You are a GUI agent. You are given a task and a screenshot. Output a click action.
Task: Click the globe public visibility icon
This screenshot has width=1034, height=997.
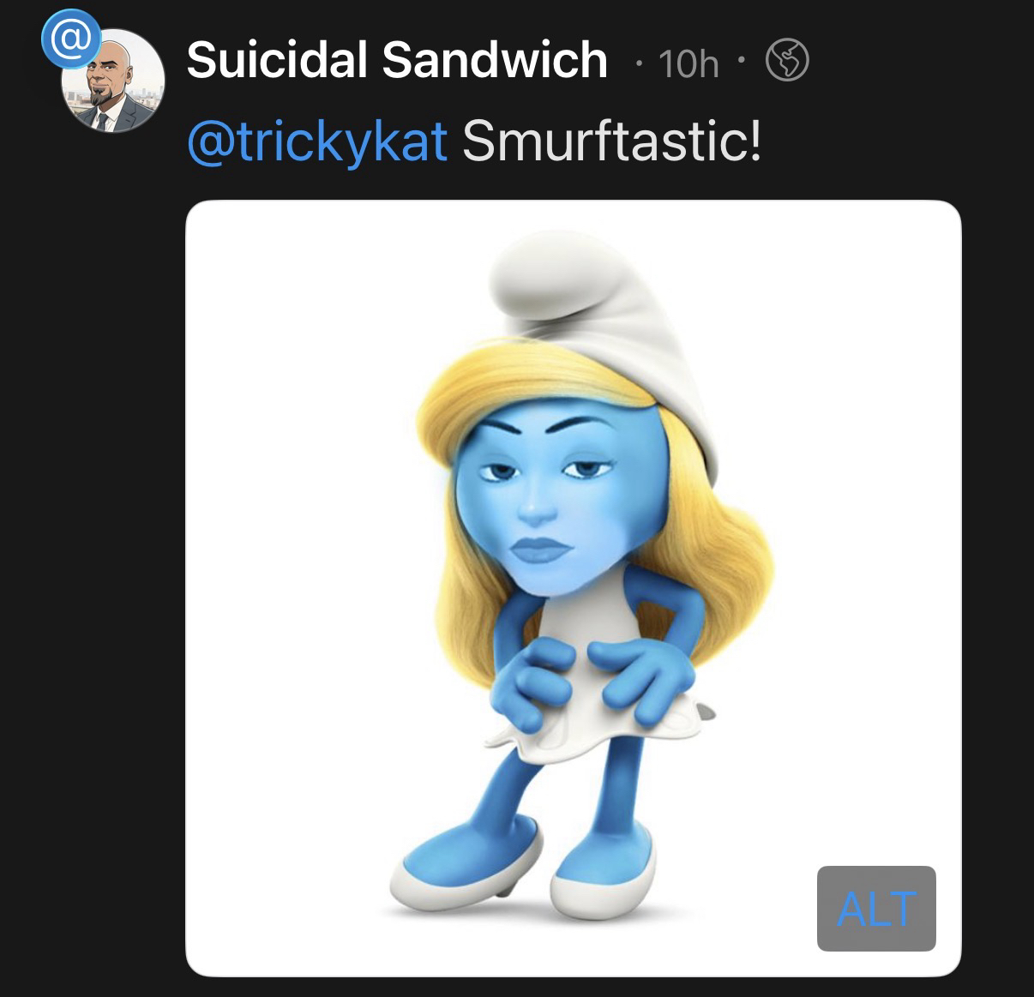pos(786,62)
